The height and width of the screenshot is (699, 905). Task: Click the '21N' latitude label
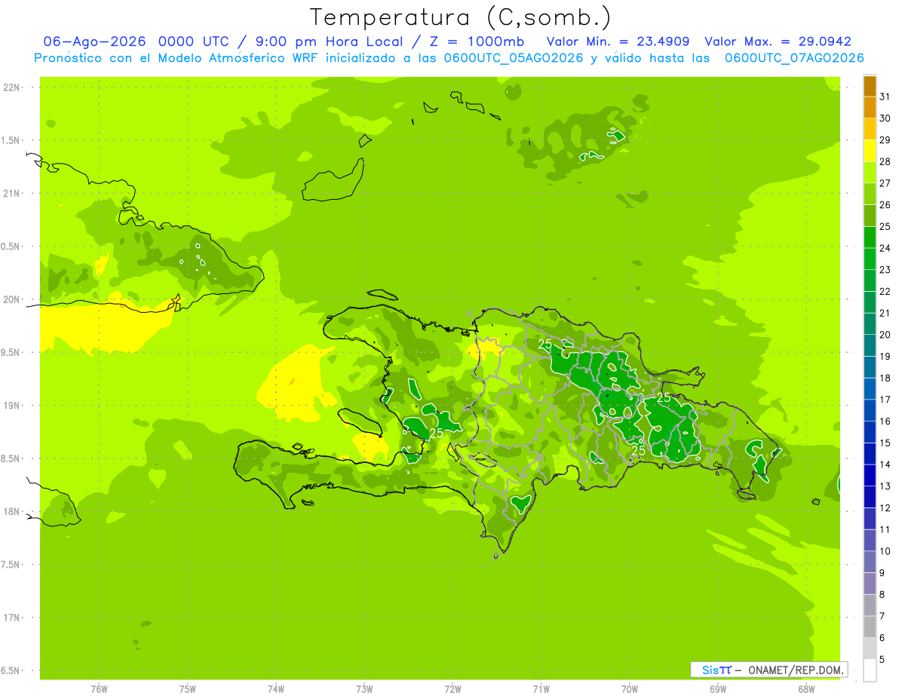point(11,194)
